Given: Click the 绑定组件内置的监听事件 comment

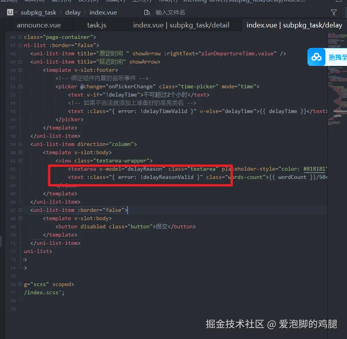Looking at the screenshot, I should pos(103,78).
